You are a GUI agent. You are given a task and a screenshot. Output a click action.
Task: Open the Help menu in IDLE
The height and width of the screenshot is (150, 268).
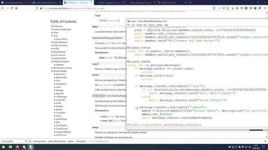(x=166, y=25)
